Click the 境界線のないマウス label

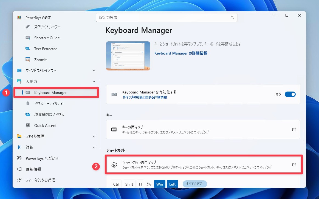coord(49,115)
